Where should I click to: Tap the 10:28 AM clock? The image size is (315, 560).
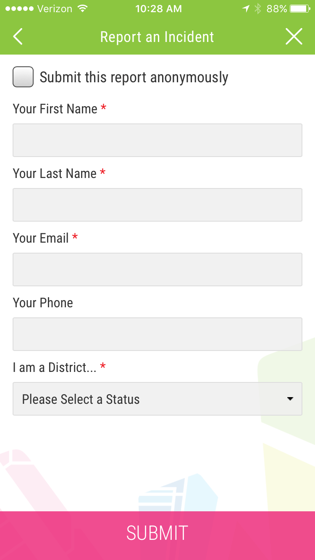tap(158, 9)
